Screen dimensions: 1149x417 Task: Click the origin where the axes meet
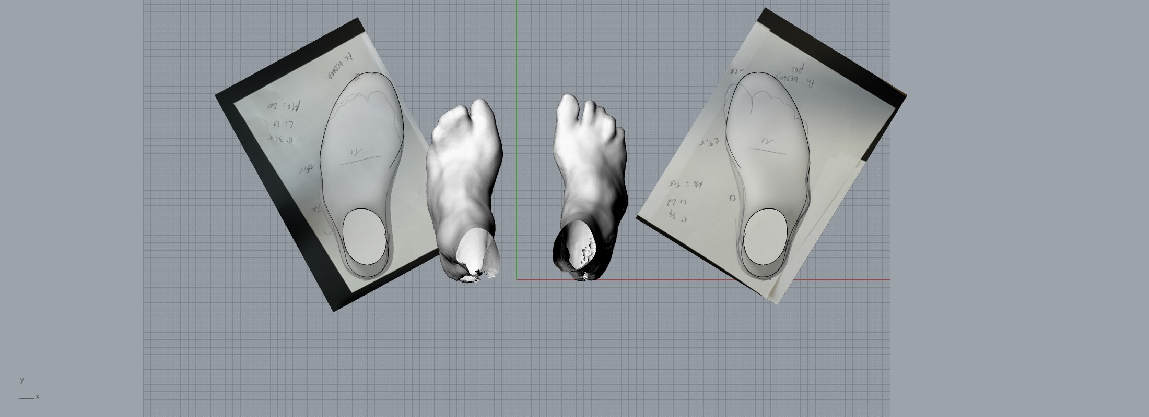tap(517, 280)
